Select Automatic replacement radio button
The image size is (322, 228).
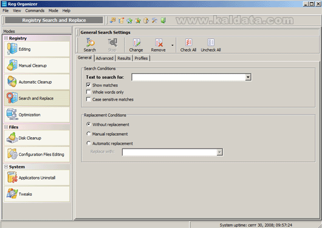(x=89, y=143)
